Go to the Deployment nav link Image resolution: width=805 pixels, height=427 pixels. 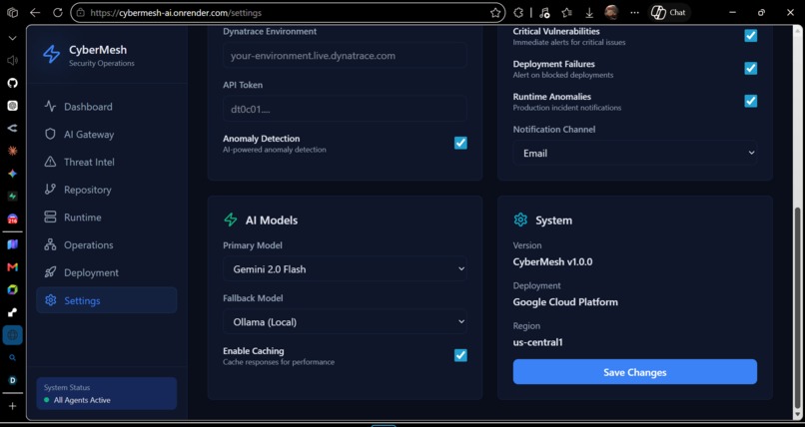[107, 272]
